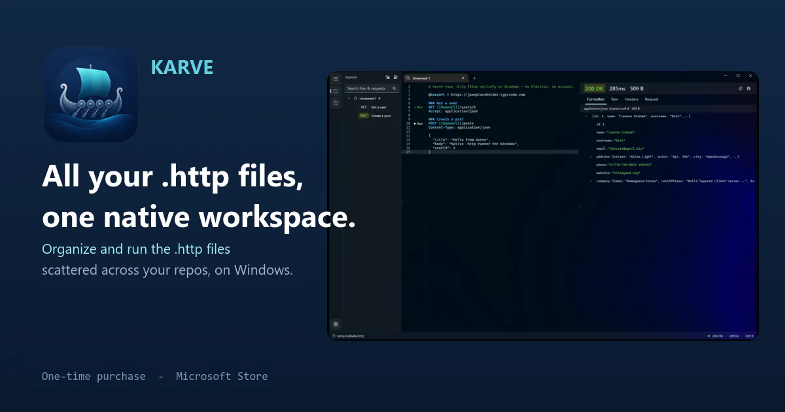This screenshot has height=412, width=785.
Task: Click the username "Bret" row
Action: (x=611, y=140)
